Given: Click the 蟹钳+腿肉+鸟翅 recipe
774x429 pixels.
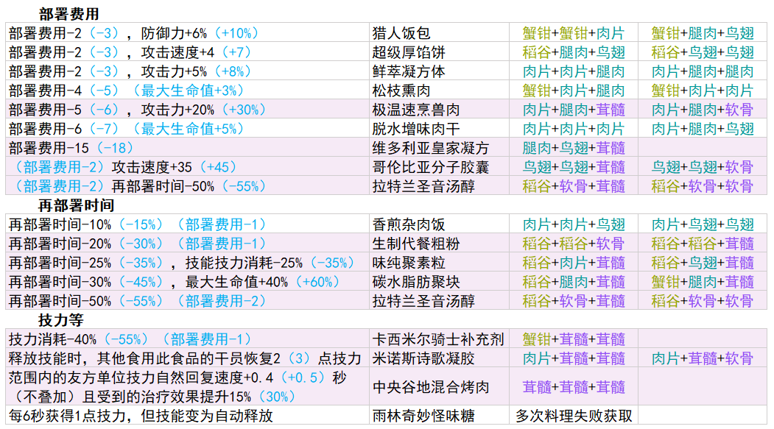Looking at the screenshot, I should [x=703, y=33].
